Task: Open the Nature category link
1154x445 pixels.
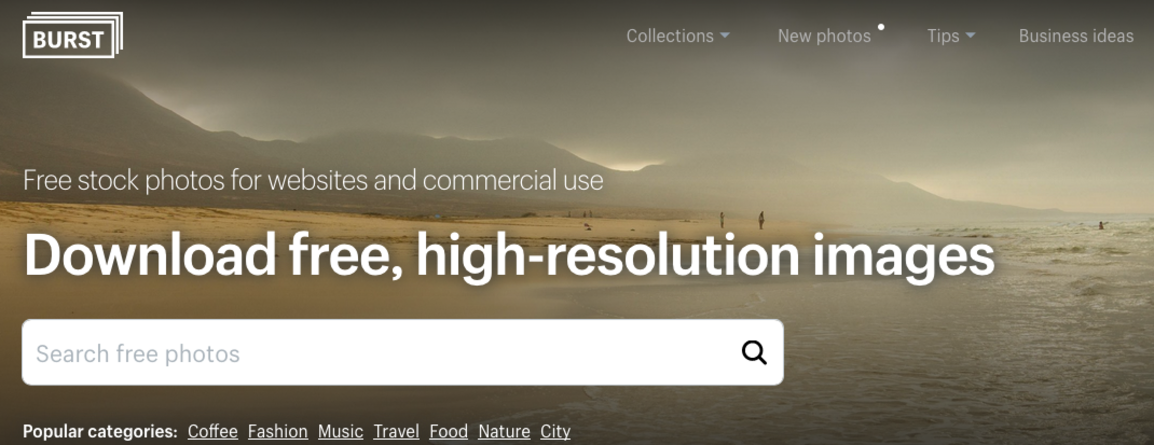Action: [x=504, y=431]
